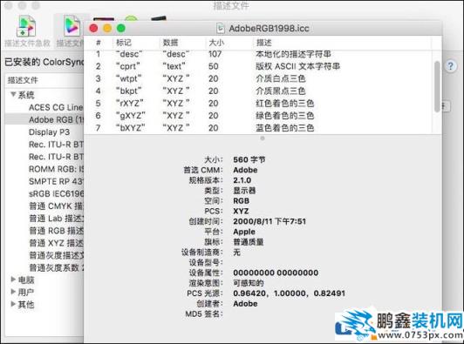
Task: Click AdobeRGB1998.icc document title icon
Action: [x=221, y=29]
